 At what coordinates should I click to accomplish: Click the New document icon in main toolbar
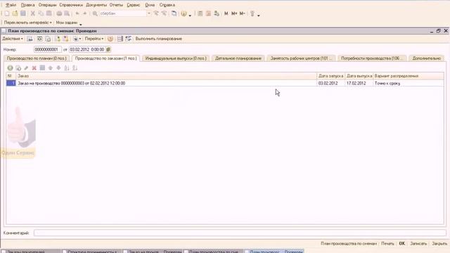tap(7, 13)
